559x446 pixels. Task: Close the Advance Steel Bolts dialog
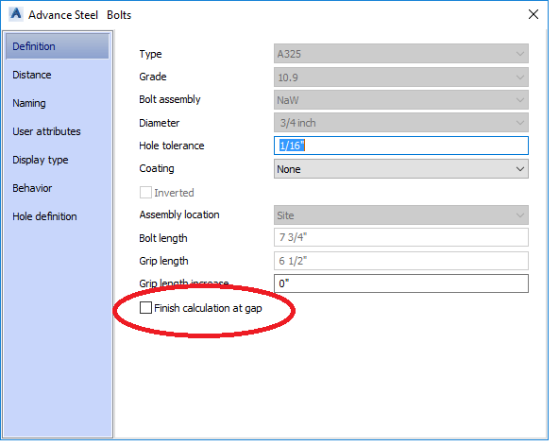(x=533, y=14)
